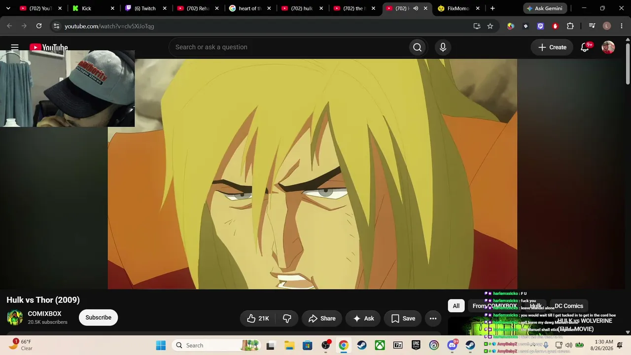
Task: Open Twitch extension icon in toolbar
Action: pyautogui.click(x=540, y=26)
